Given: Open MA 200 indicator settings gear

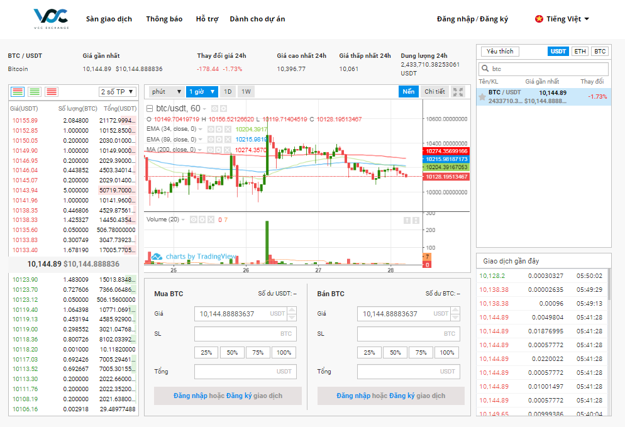Looking at the screenshot, I should point(219,150).
